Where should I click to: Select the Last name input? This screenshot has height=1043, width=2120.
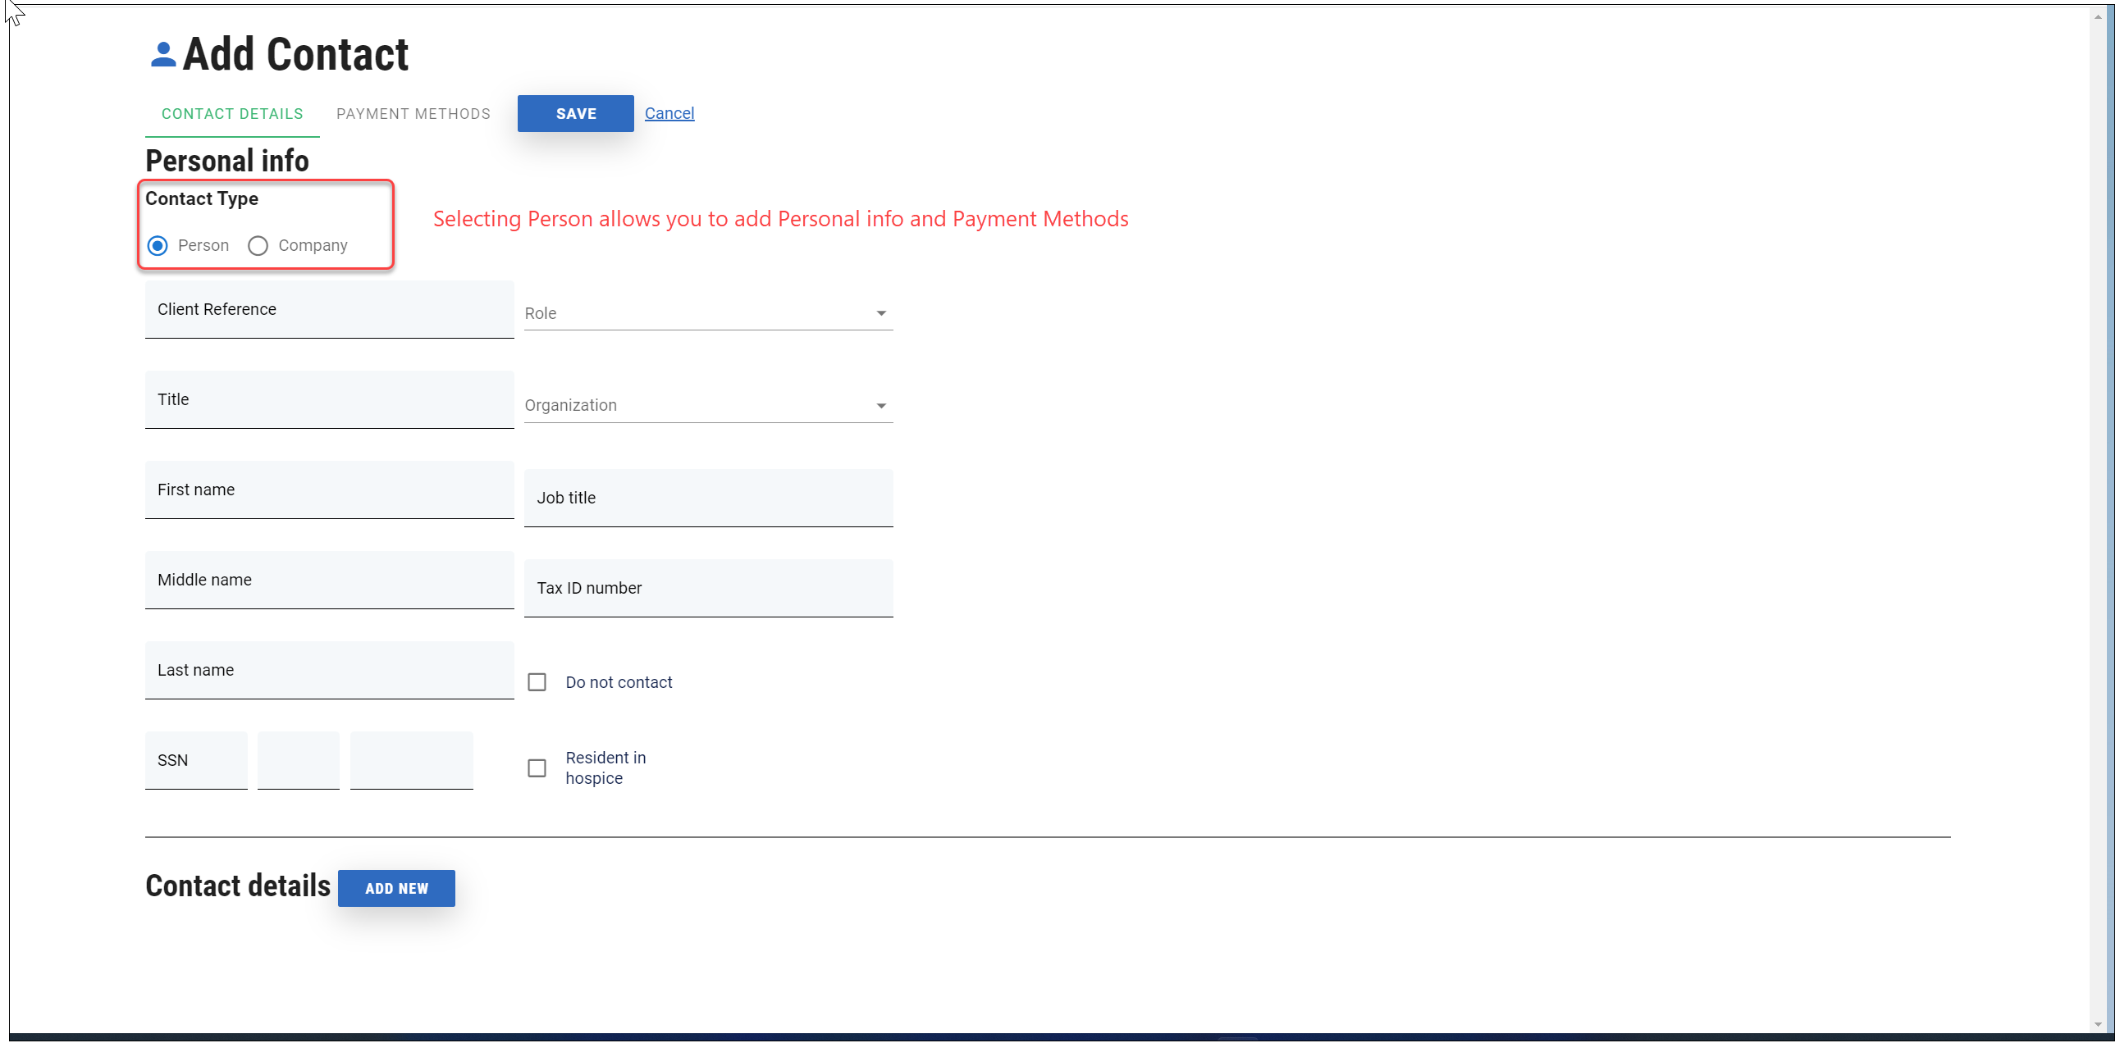click(329, 671)
